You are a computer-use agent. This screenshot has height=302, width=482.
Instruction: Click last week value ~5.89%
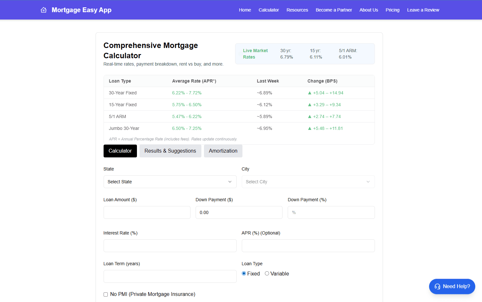tap(265, 116)
